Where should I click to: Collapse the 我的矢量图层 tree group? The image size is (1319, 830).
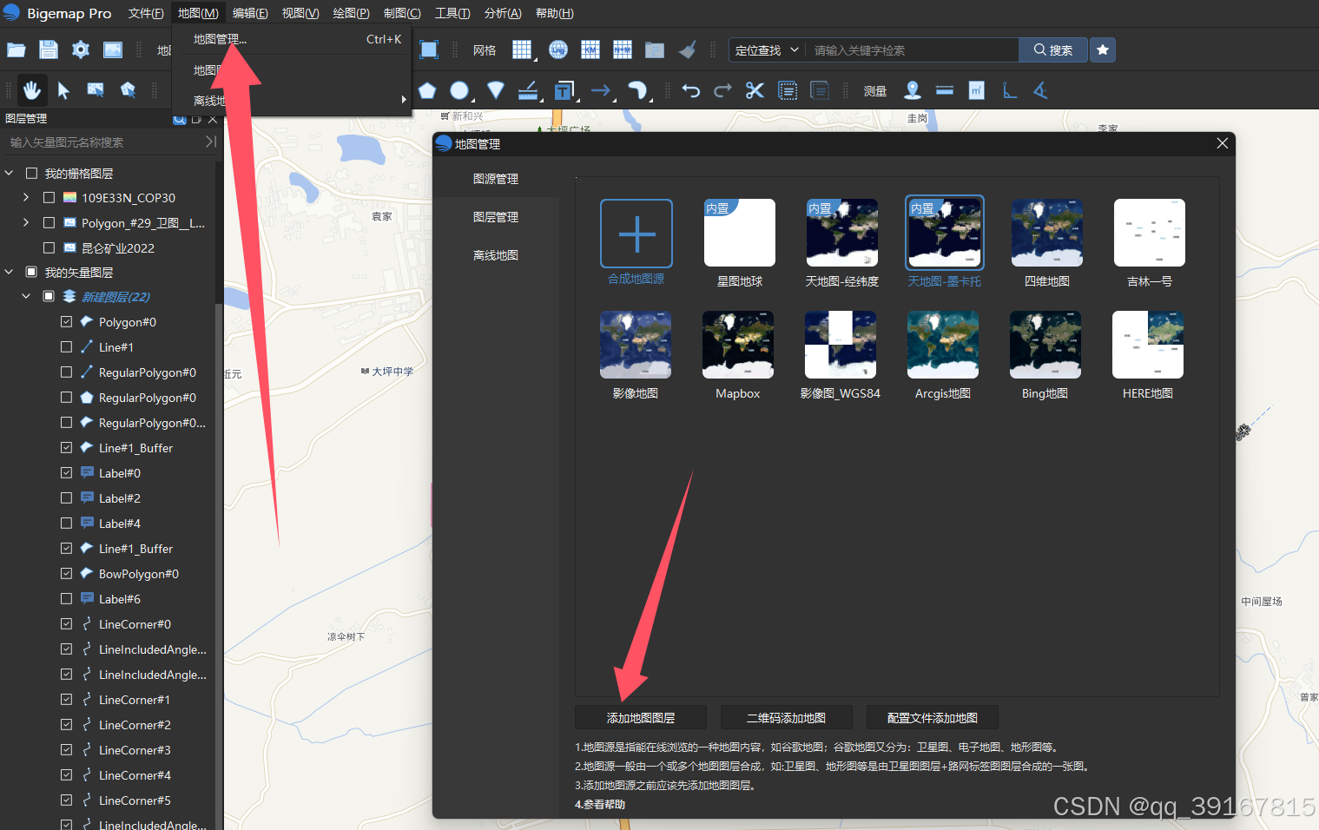[9, 272]
